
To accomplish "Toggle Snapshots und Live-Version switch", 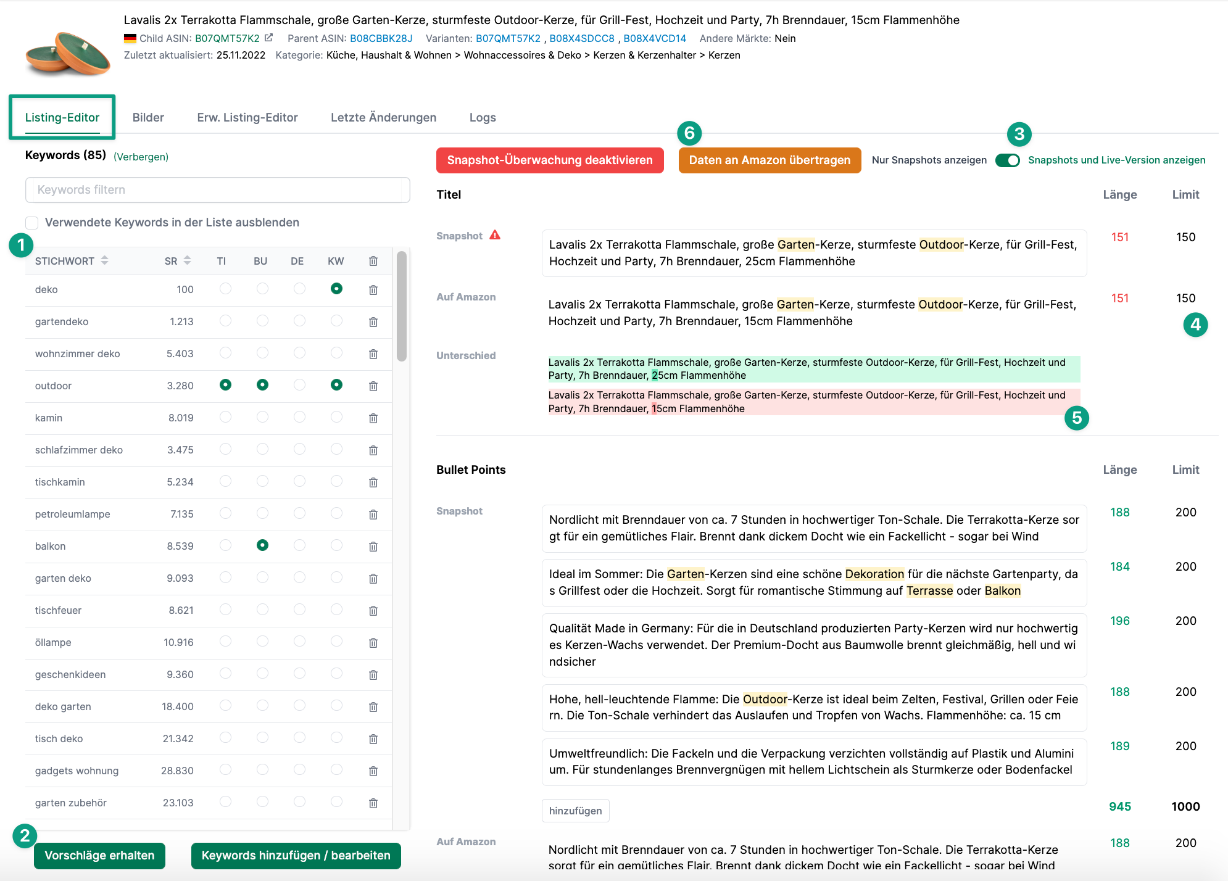I will (1008, 160).
